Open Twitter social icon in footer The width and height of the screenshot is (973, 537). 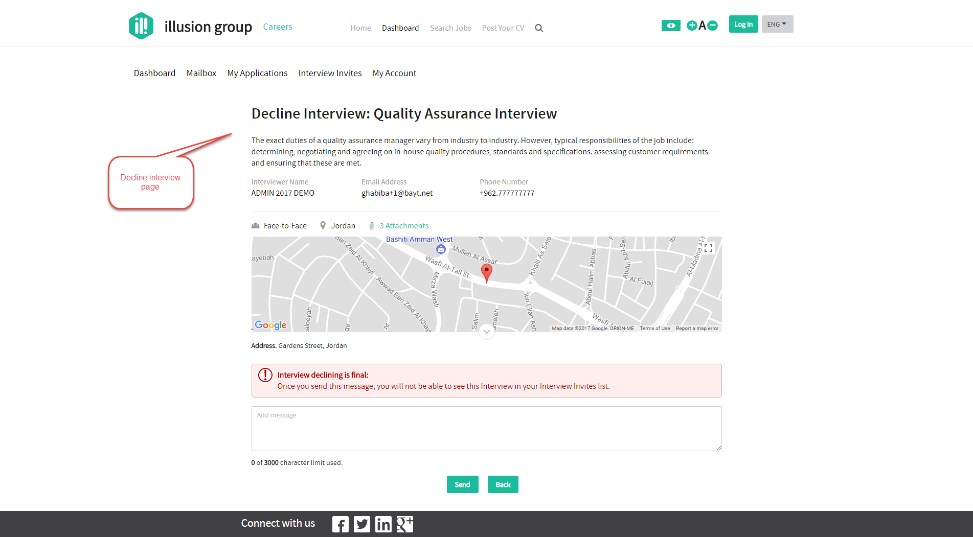pos(361,524)
